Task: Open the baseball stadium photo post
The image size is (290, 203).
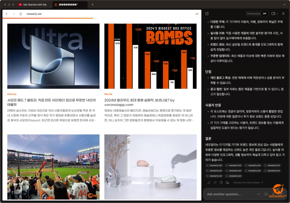Action: [x=53, y=167]
